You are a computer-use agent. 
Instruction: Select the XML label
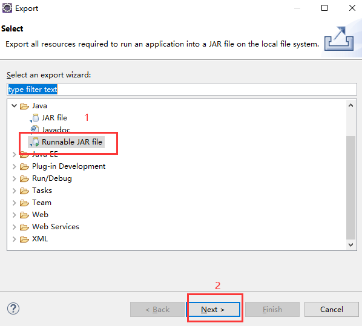point(40,239)
